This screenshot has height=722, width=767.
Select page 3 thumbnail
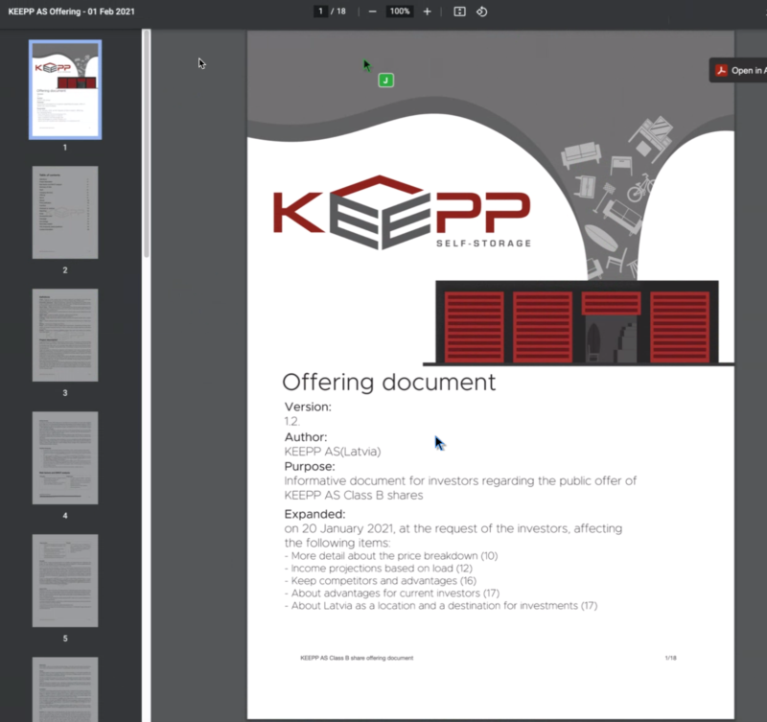tap(65, 335)
